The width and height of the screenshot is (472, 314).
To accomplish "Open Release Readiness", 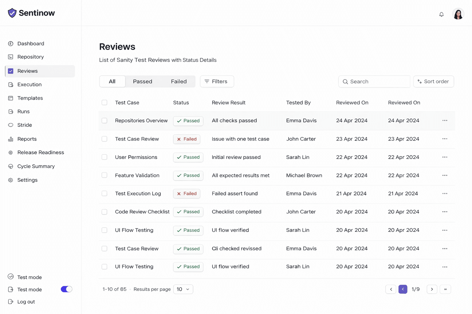I will click(41, 152).
